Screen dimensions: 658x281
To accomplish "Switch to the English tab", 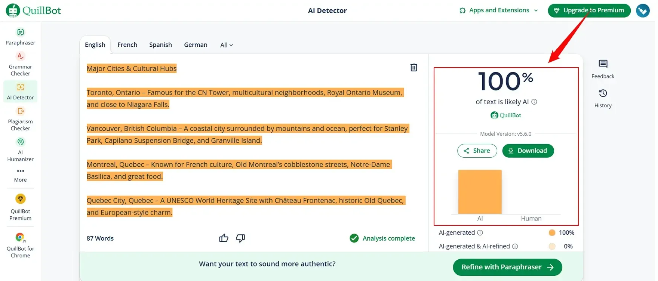I will 95,45.
